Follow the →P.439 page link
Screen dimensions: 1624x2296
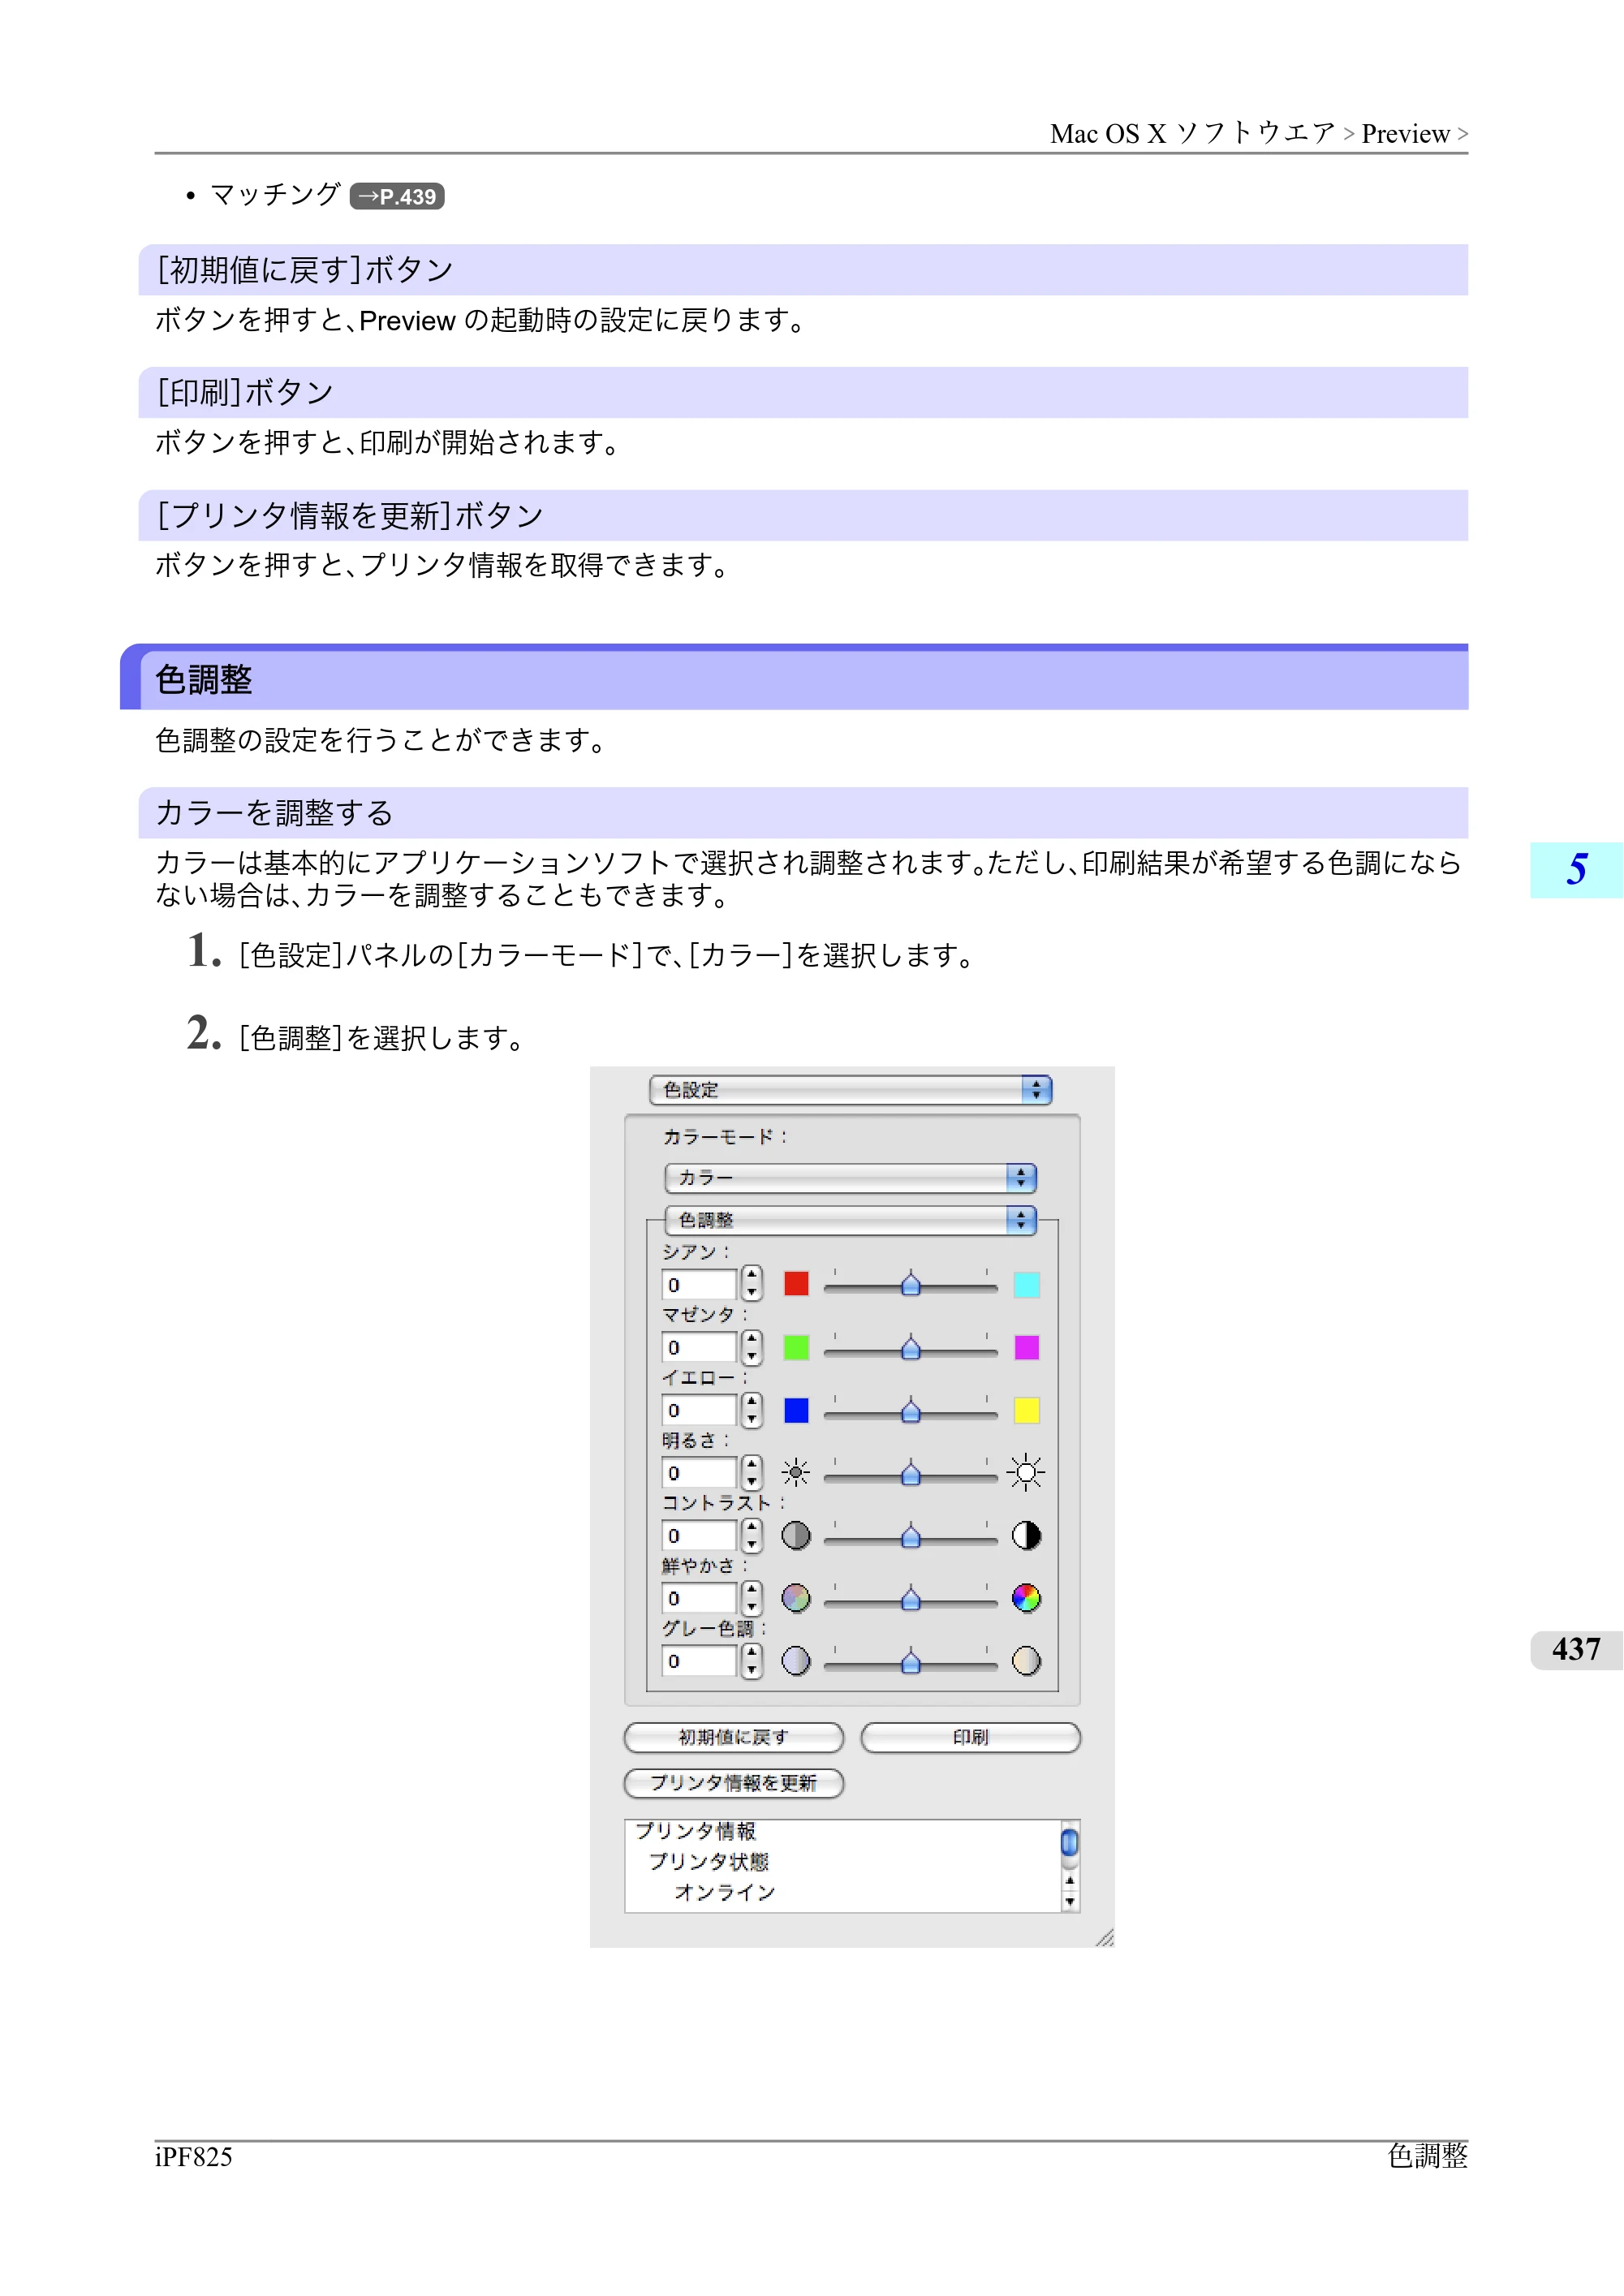(x=397, y=196)
